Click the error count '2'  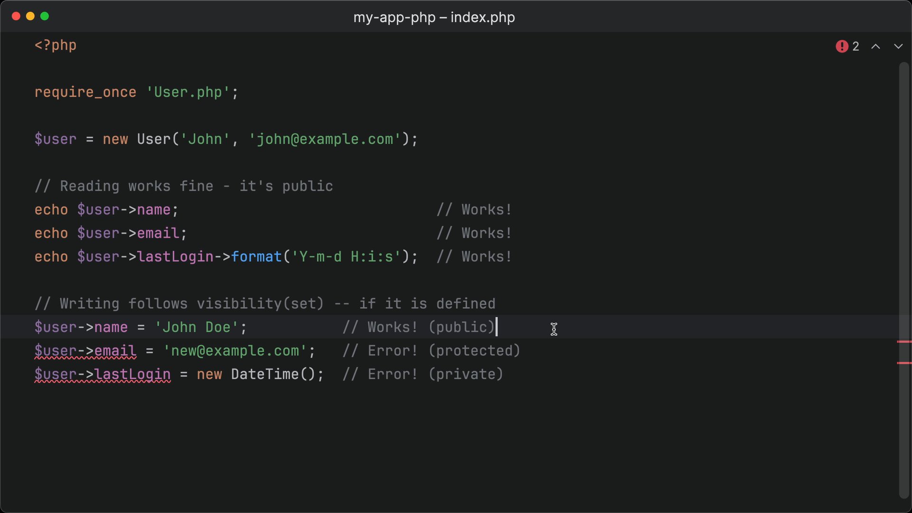point(855,47)
